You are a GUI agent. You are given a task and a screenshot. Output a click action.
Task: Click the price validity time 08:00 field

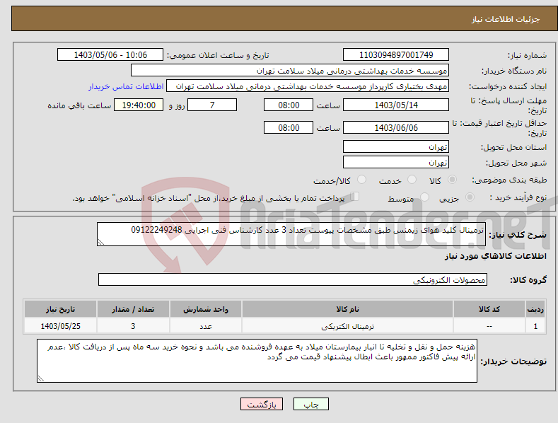point(289,127)
